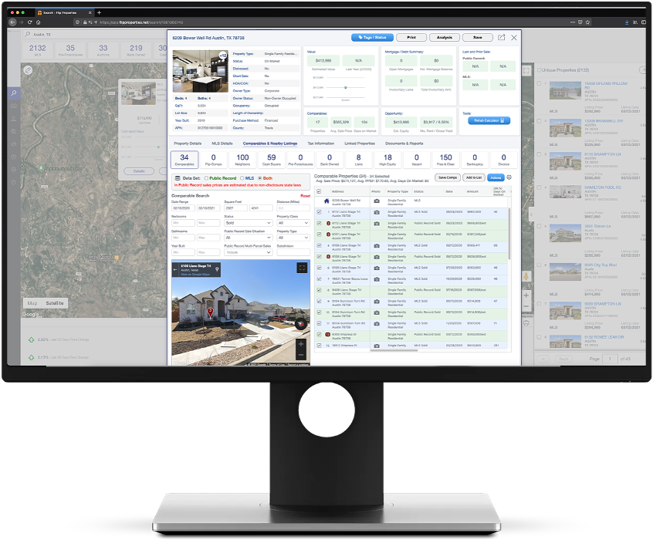653x540 pixels.
Task: Click the Print button
Action: click(x=411, y=38)
